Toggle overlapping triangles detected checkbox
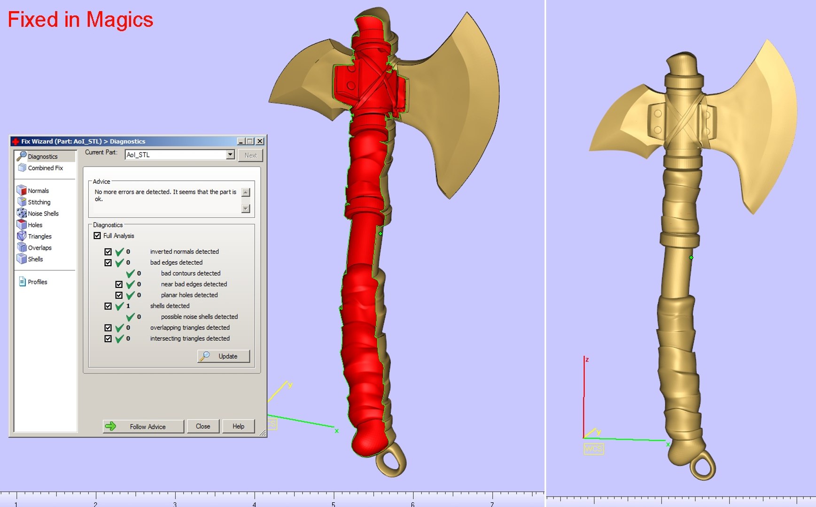816x507 pixels. pyautogui.click(x=108, y=328)
